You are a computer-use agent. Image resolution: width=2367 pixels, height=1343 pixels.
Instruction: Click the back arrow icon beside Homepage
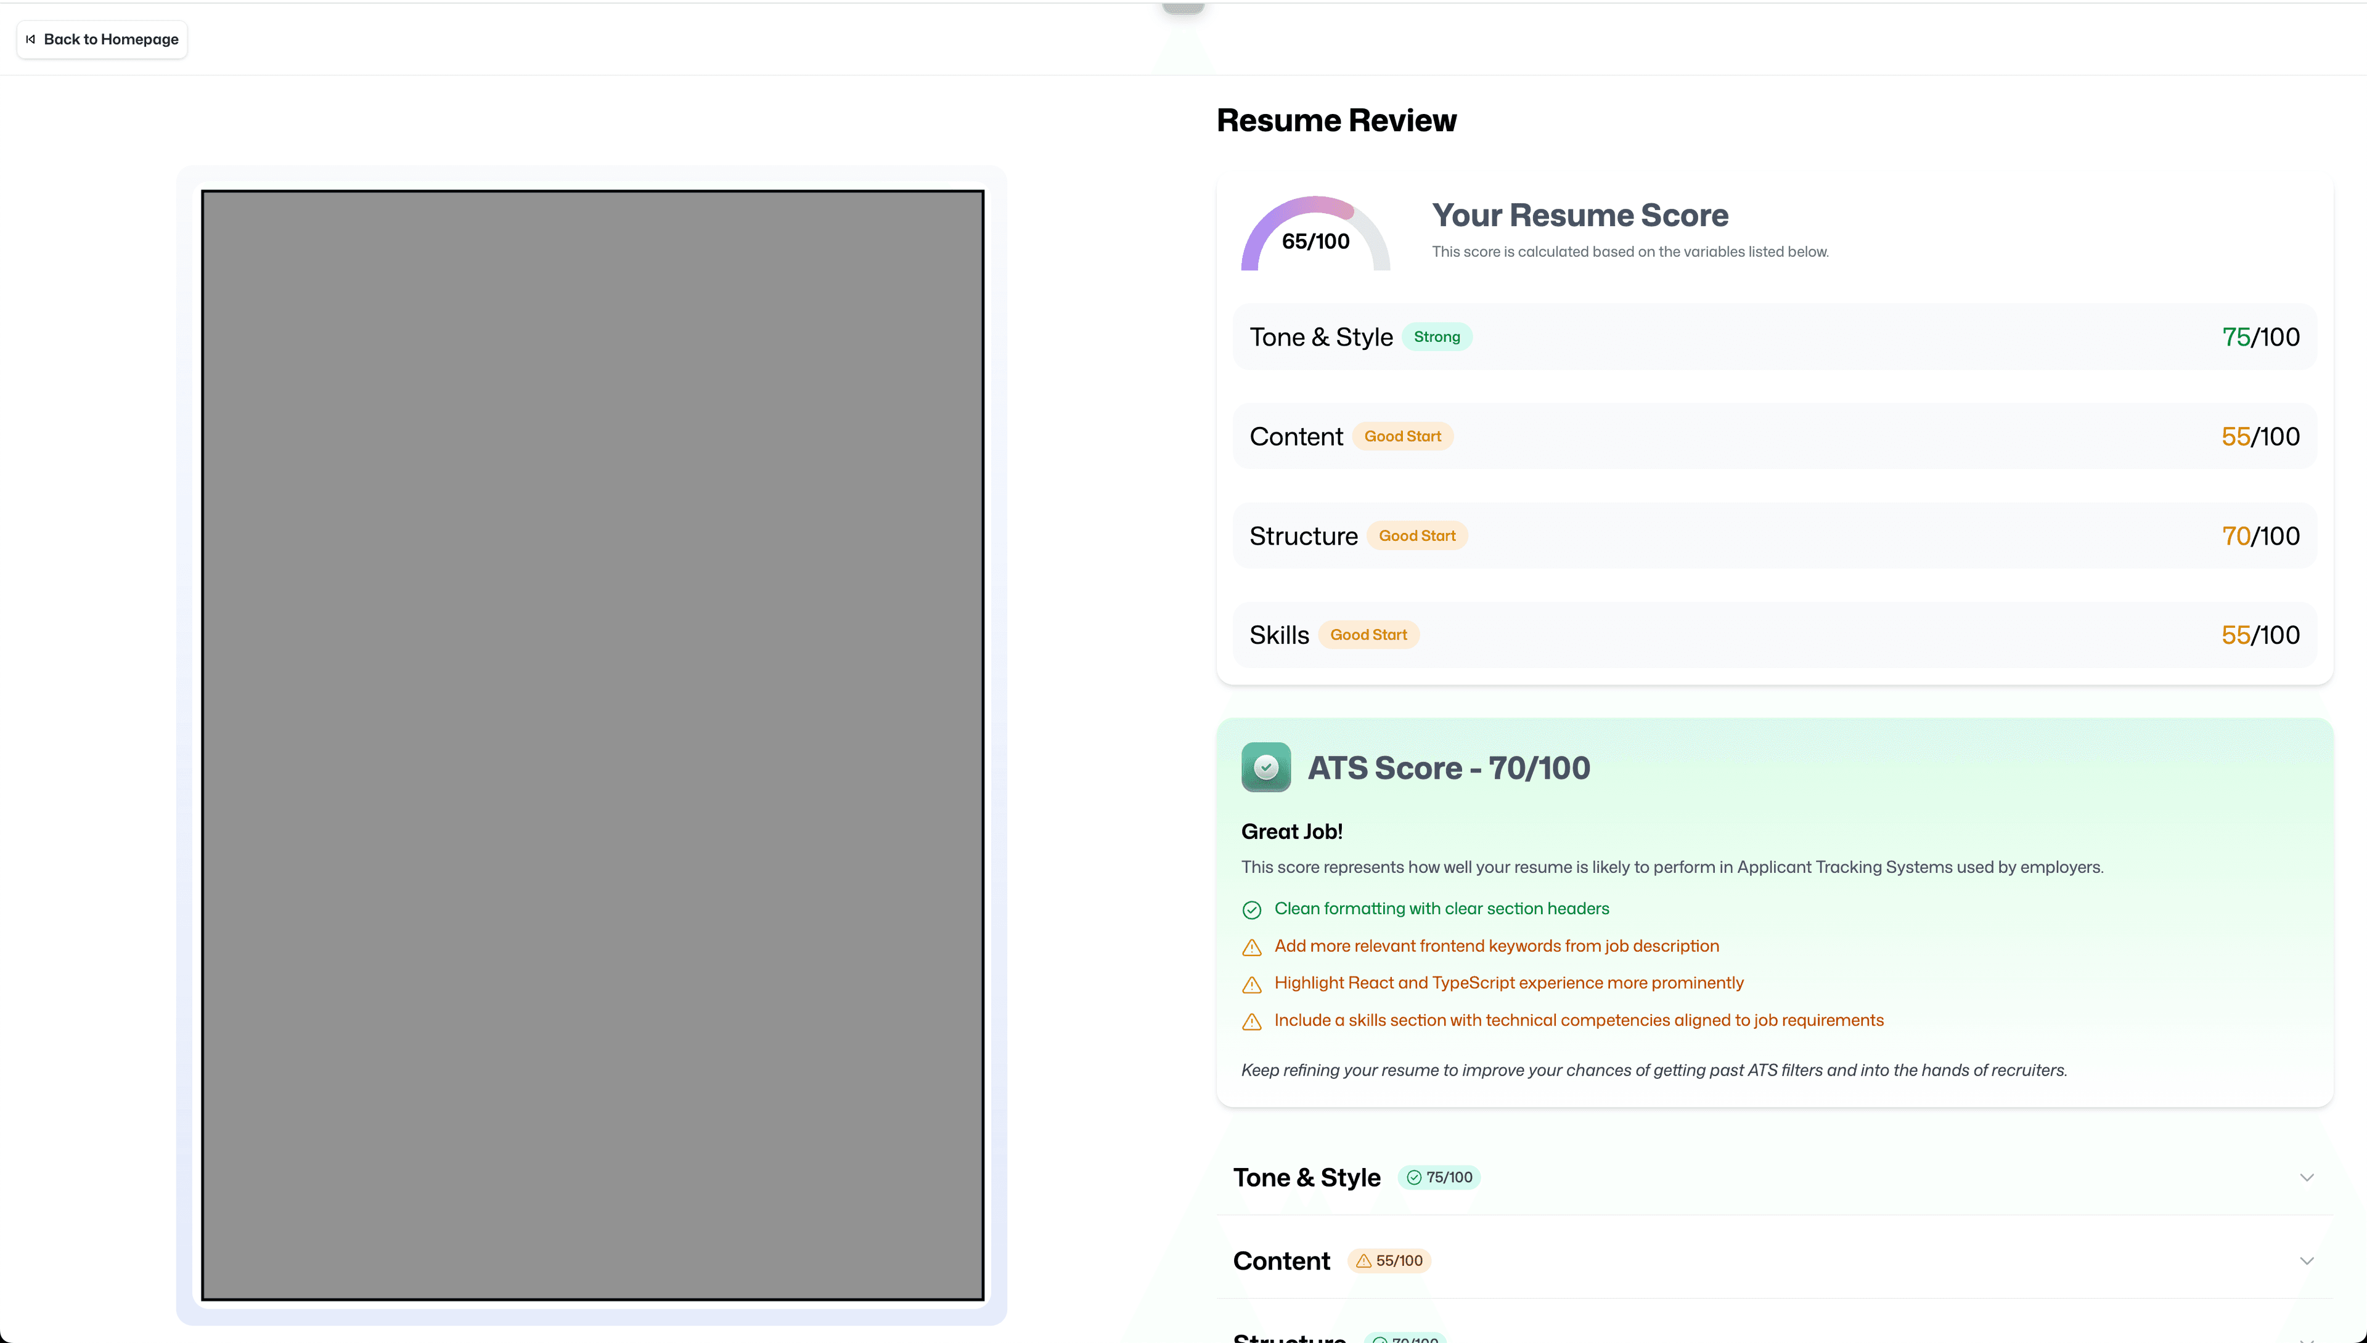[30, 39]
